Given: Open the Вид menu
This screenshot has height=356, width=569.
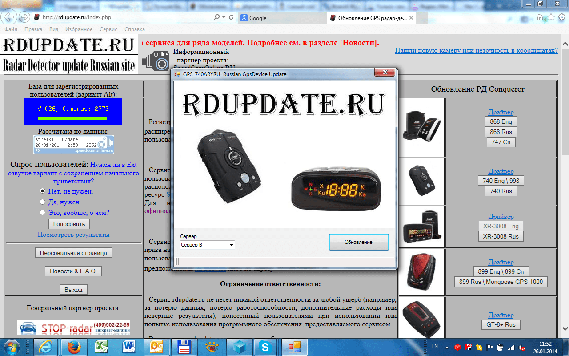Looking at the screenshot, I should (54, 29).
